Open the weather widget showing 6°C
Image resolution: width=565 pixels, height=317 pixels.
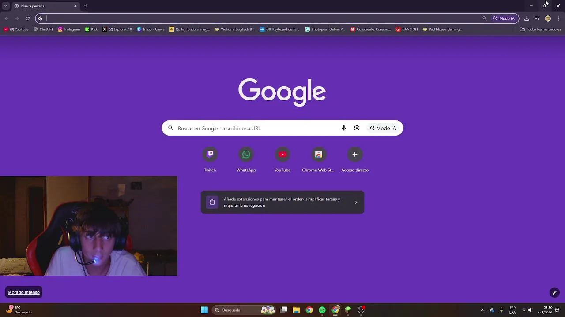(x=19, y=310)
